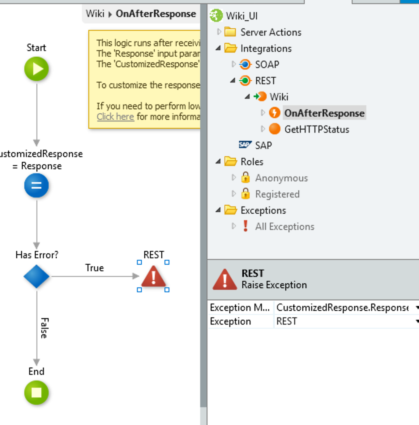419x425 pixels.
Task: Click the Roles folder icon
Action: (231, 161)
